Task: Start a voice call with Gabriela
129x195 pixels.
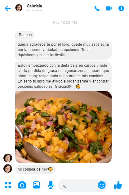Action: 97,8
